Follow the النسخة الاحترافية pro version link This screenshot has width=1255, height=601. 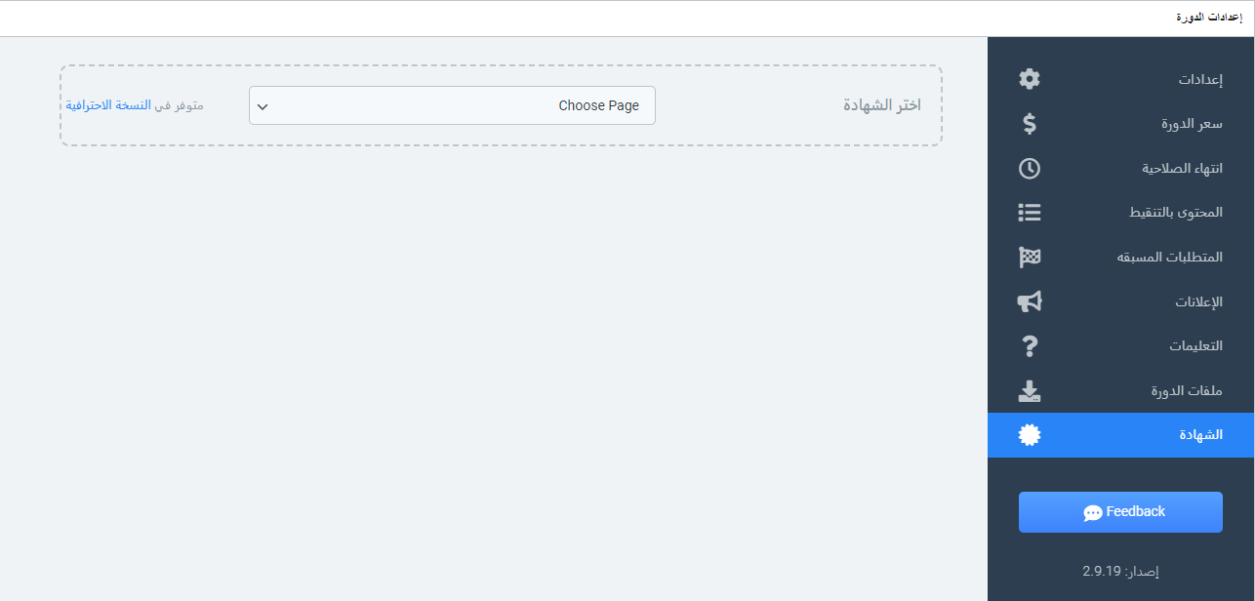pos(108,105)
